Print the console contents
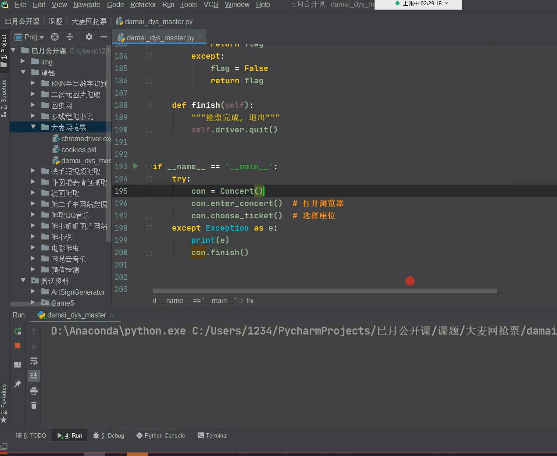The width and height of the screenshot is (557, 456). point(34,390)
